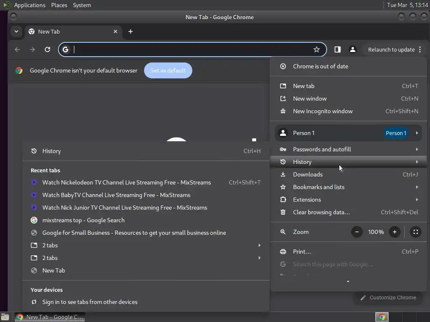Open the profile avatar icon in toolbar
This screenshot has width=430, height=322.
point(353,49)
